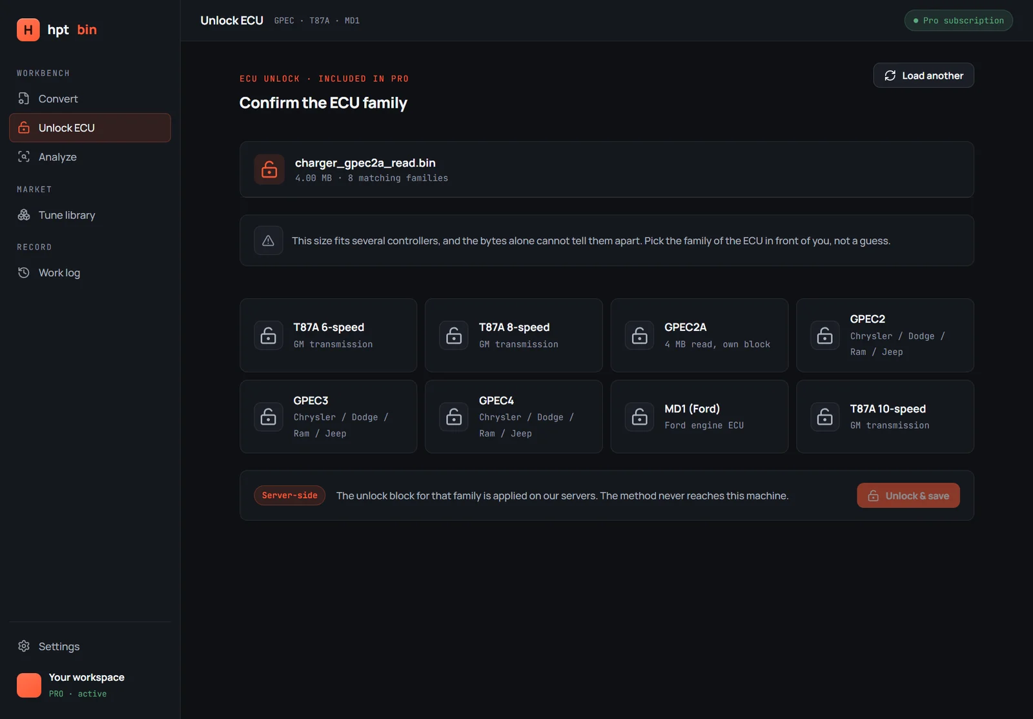Pick the GPEC3 family title
The width and height of the screenshot is (1033, 719).
311,401
